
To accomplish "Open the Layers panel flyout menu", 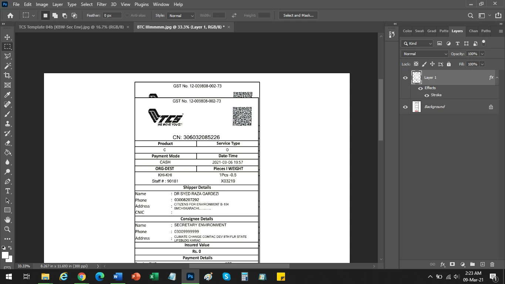I will coord(501,31).
